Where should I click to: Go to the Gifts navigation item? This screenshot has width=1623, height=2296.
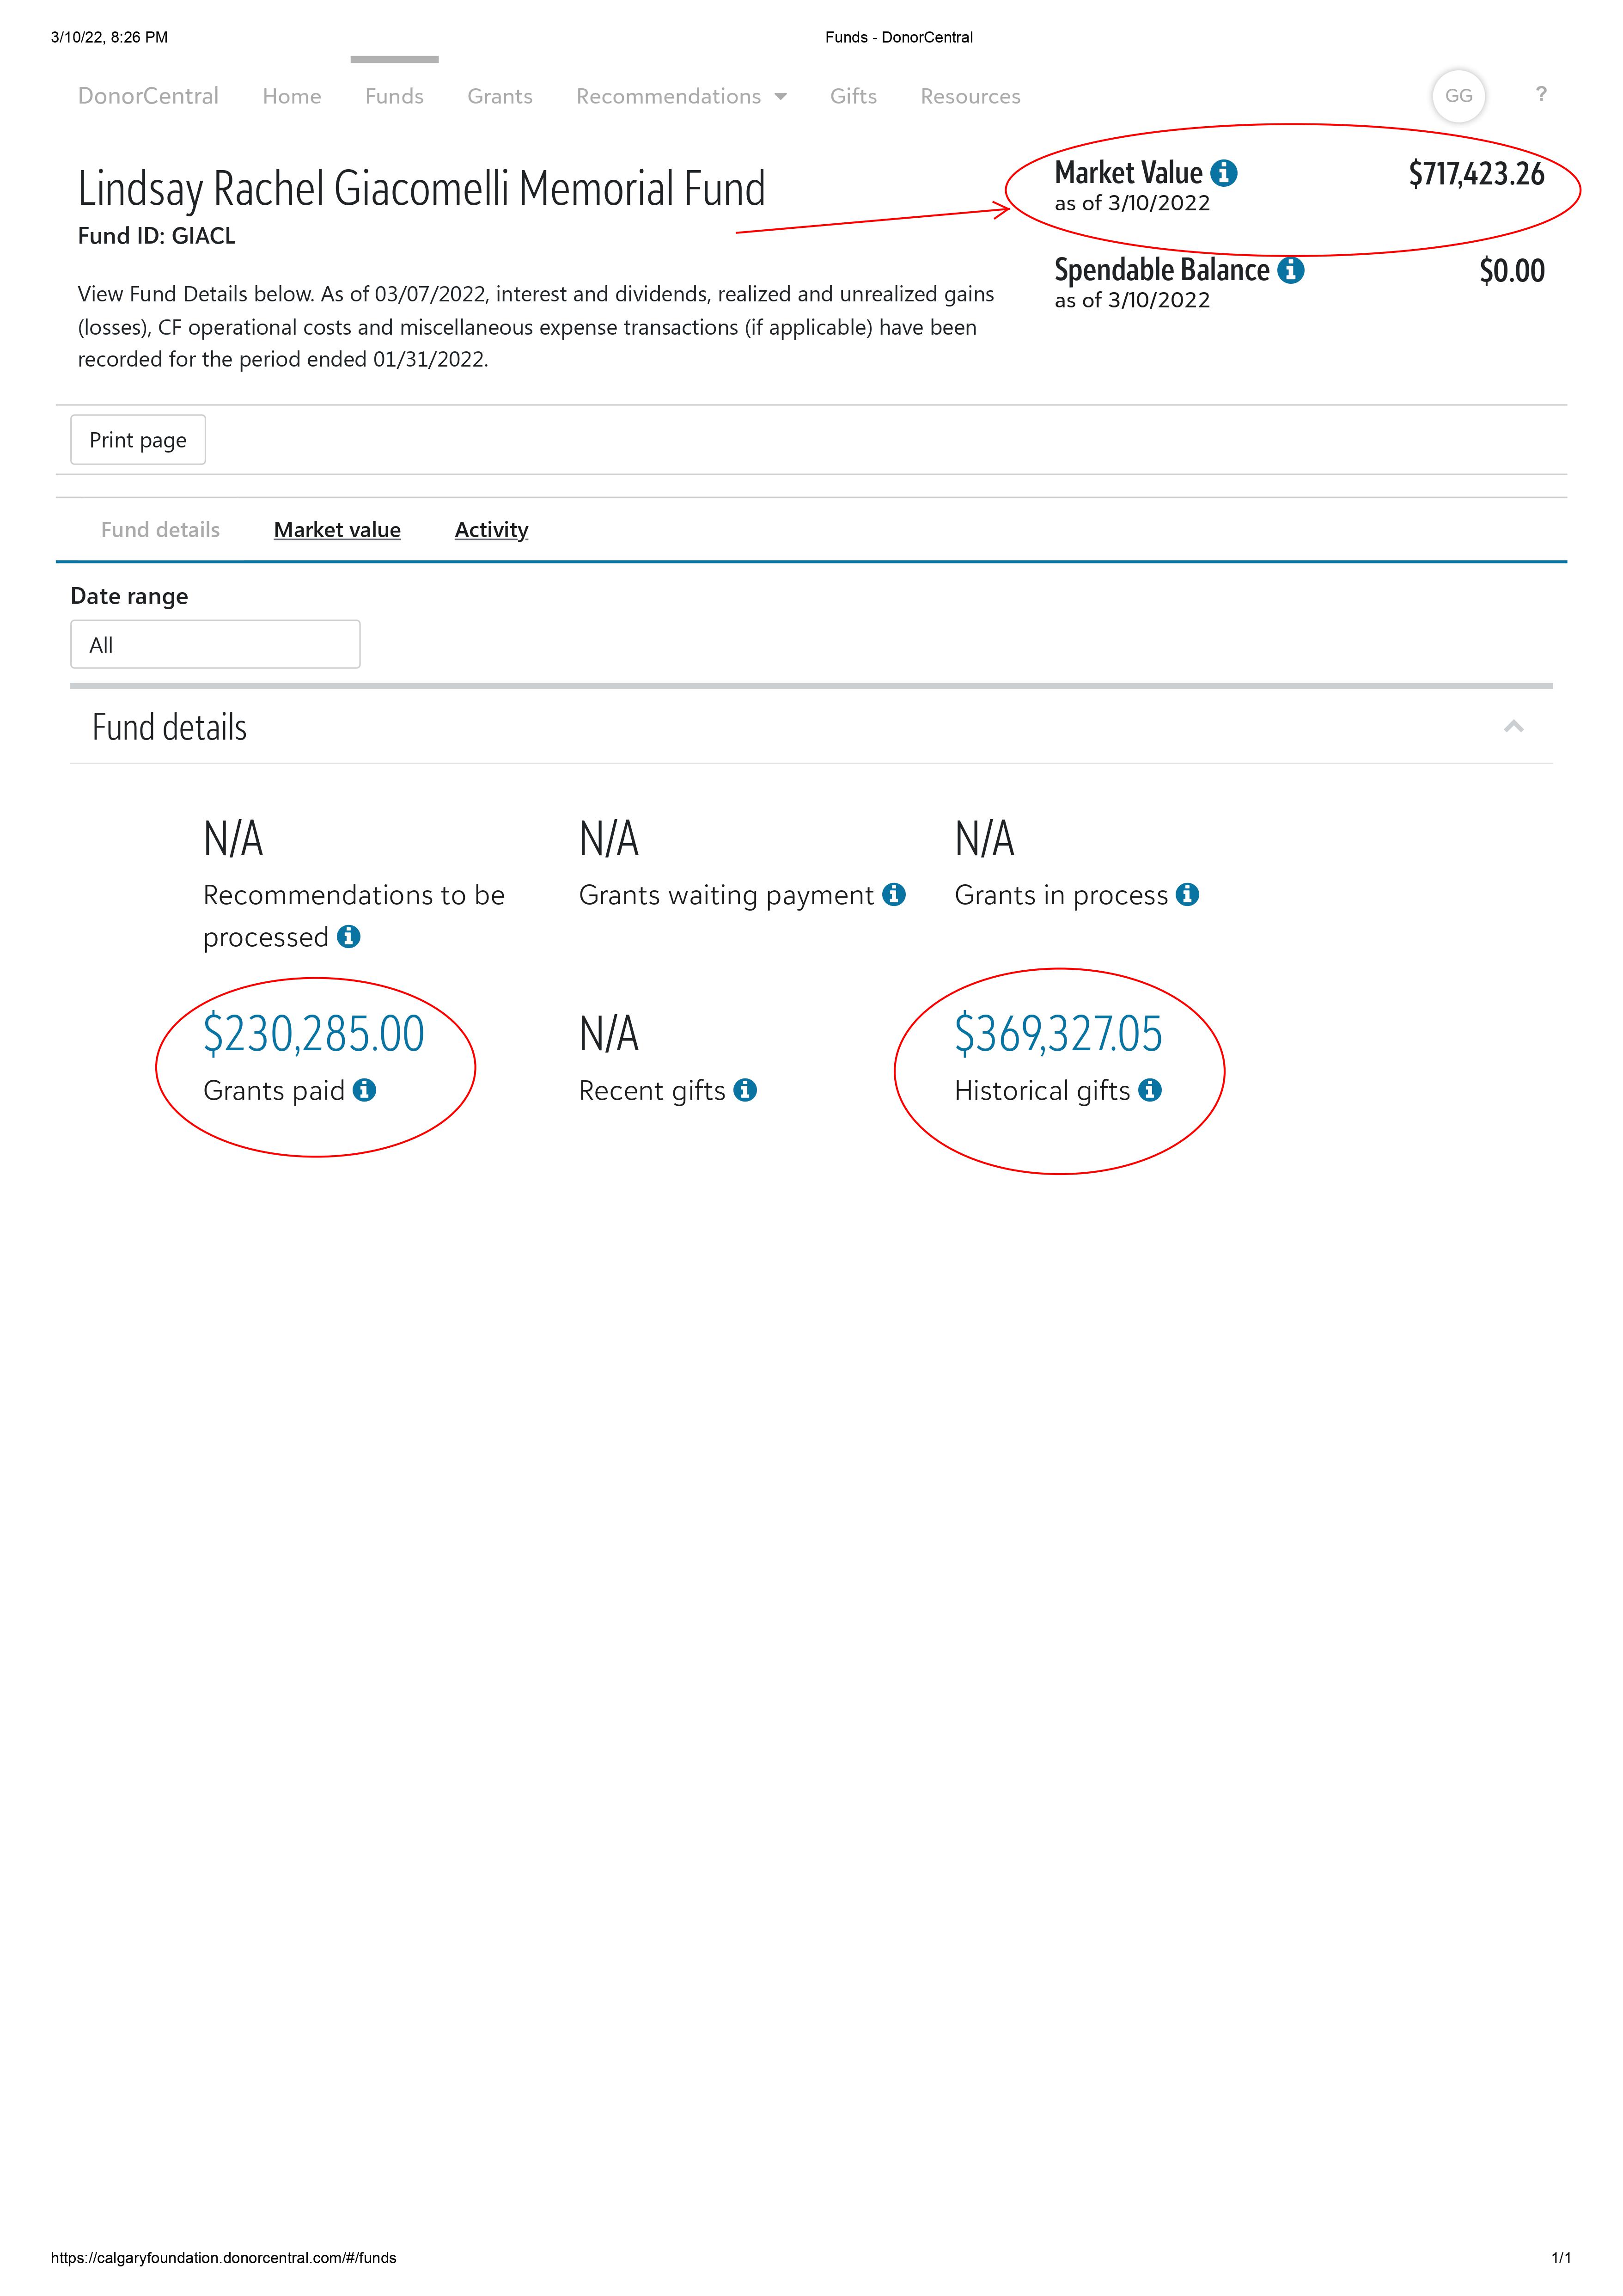click(x=853, y=97)
